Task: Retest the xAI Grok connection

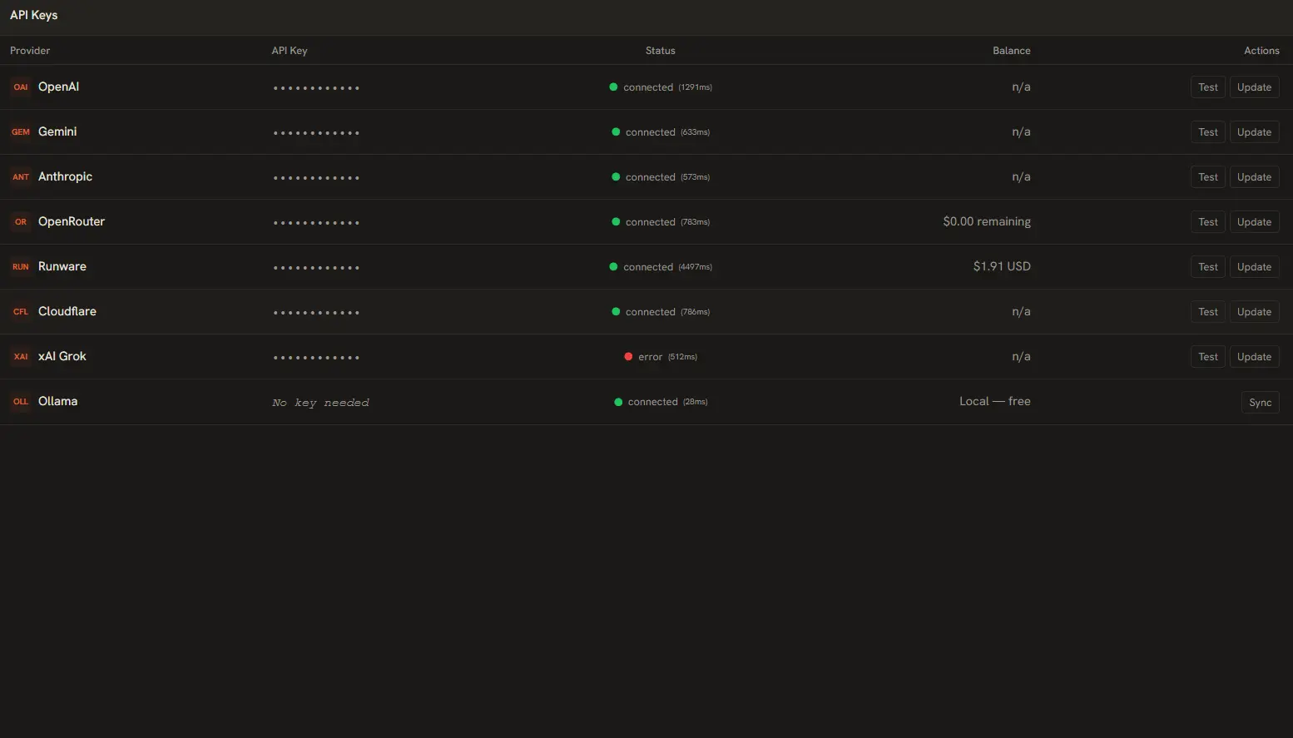Action: [x=1208, y=357]
